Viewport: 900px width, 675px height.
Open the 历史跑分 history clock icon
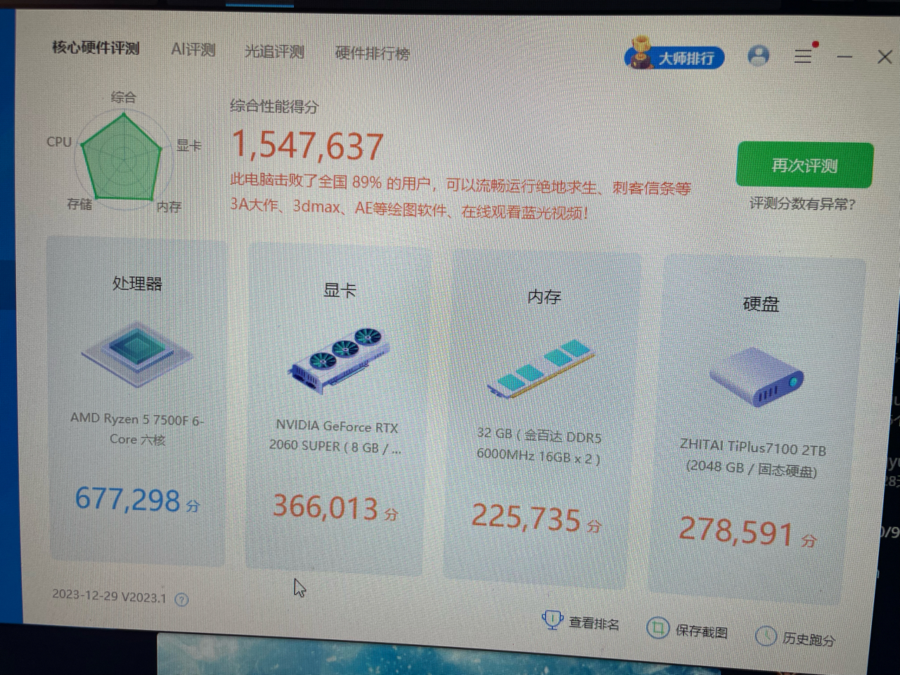(766, 637)
